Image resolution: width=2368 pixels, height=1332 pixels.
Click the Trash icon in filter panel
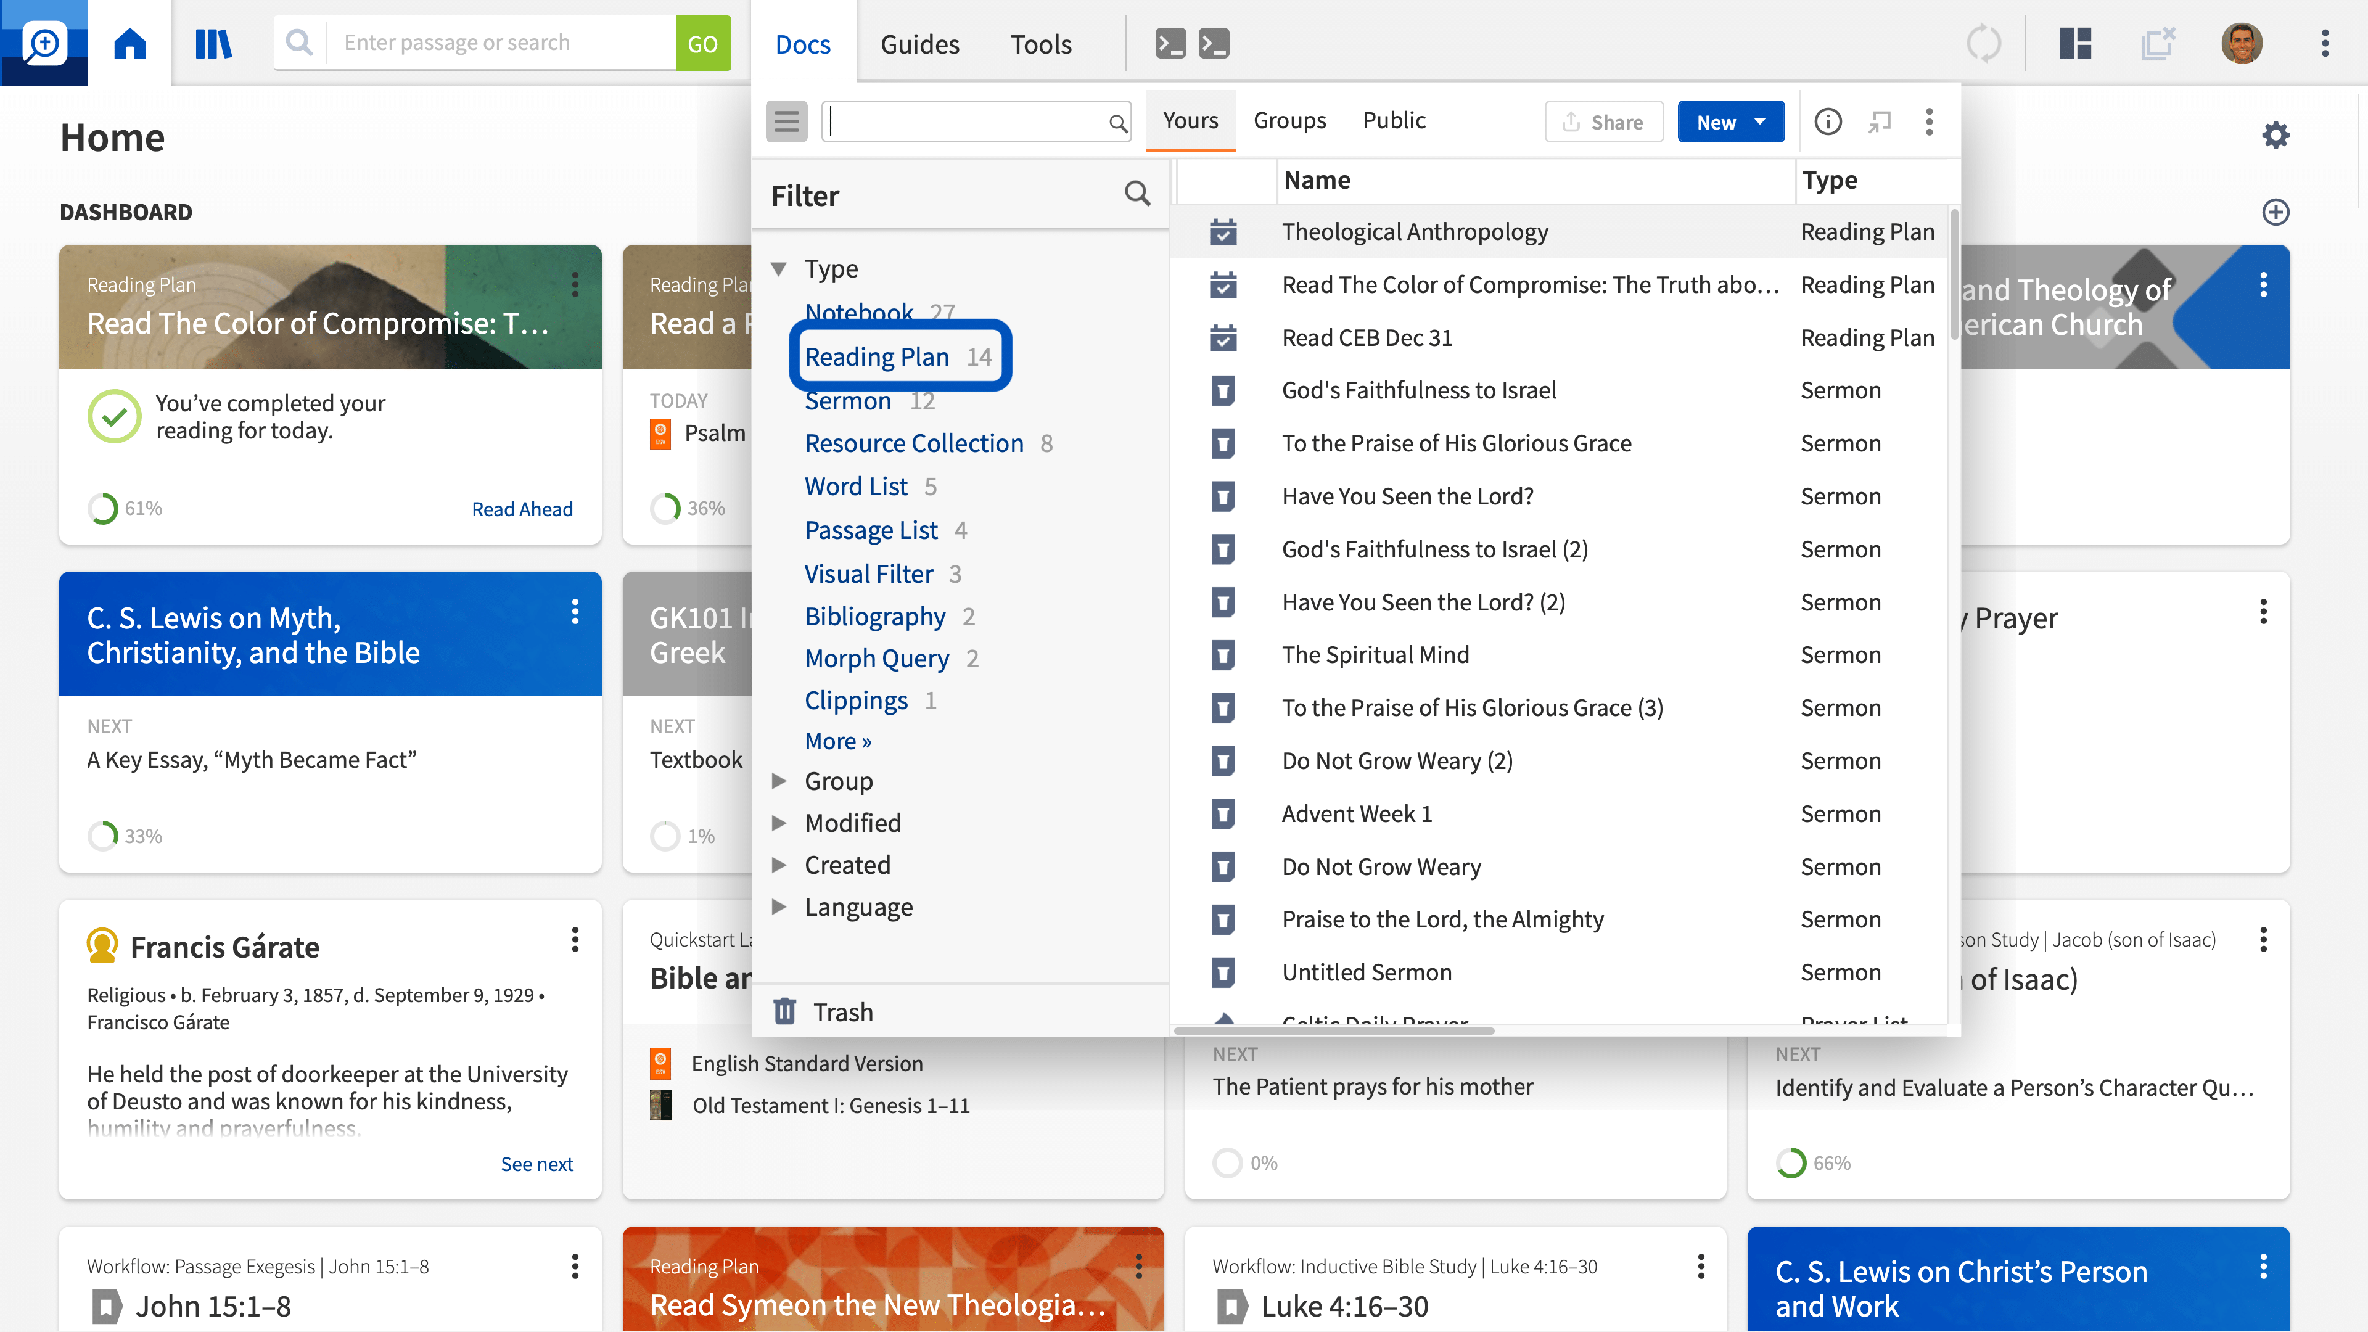tap(784, 1011)
